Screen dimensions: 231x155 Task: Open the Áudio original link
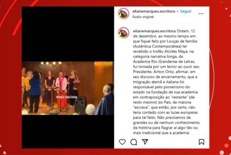click(143, 16)
